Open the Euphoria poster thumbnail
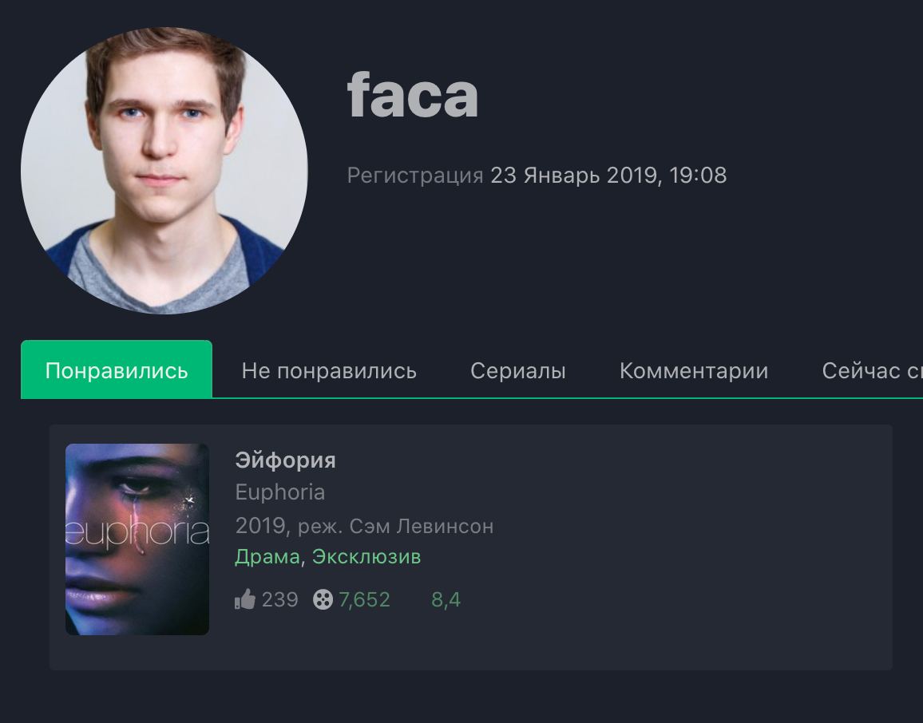The image size is (923, 723). pyautogui.click(x=137, y=539)
